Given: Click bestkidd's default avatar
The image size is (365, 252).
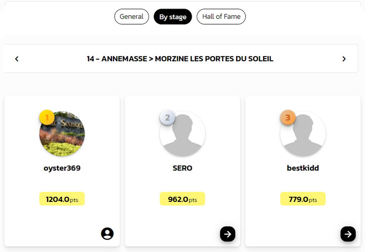Looking at the screenshot, I should click(x=303, y=134).
